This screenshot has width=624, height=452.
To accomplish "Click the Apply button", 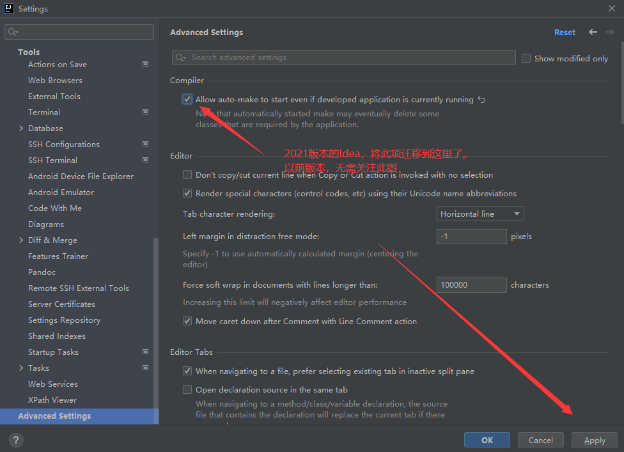I will [595, 440].
